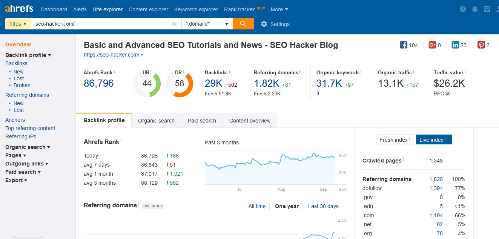The width and height of the screenshot is (499, 239).
Task: Click the 1,394 dofollow domains link
Action: pos(436,188)
